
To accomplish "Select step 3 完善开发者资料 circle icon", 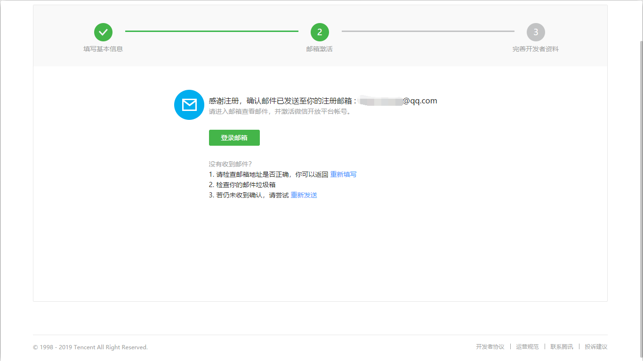I will tap(535, 33).
